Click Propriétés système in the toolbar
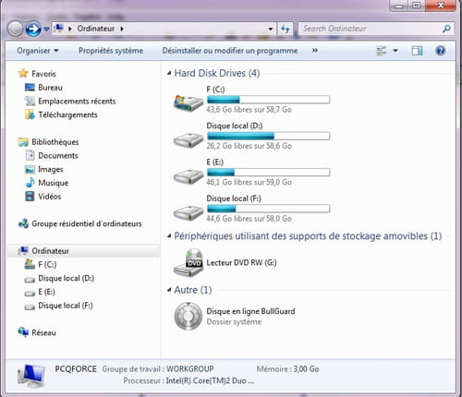The width and height of the screenshot is (462, 397). coord(111,51)
